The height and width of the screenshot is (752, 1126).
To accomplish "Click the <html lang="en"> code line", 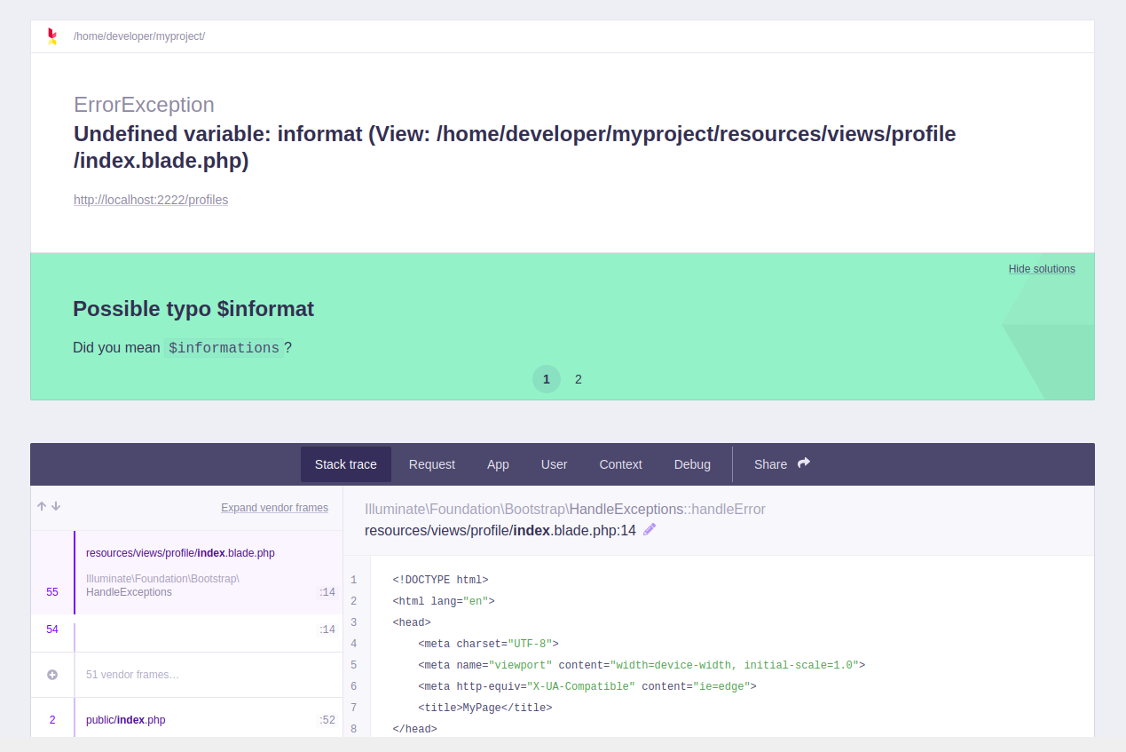I will [443, 601].
